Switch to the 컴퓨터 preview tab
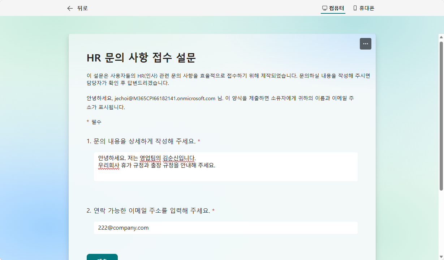This screenshot has width=444, height=260. (x=333, y=8)
